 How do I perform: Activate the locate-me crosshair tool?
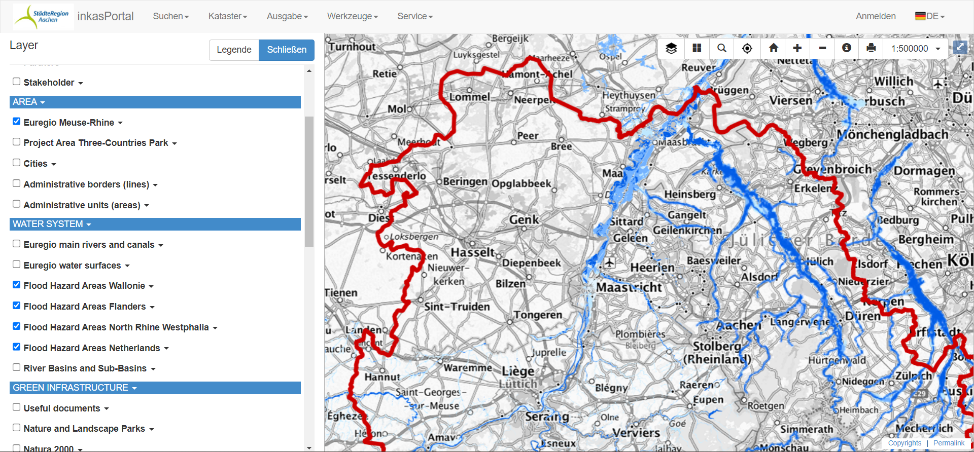(747, 48)
